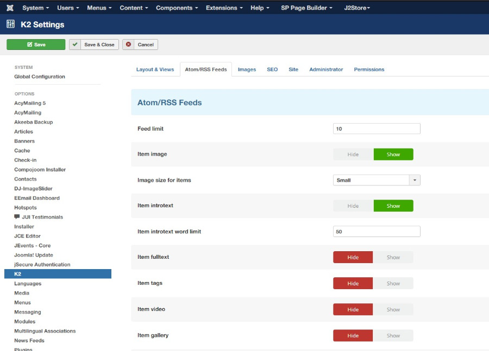Choose Hide for Item gallery
This screenshot has width=489, height=351.
click(353, 335)
